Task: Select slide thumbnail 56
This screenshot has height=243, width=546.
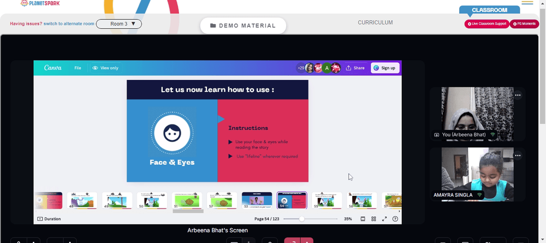Action: (x=362, y=200)
